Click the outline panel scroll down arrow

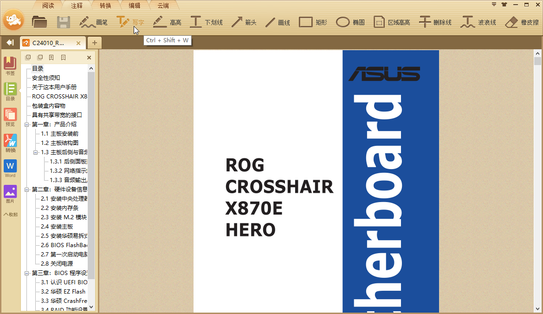91,307
